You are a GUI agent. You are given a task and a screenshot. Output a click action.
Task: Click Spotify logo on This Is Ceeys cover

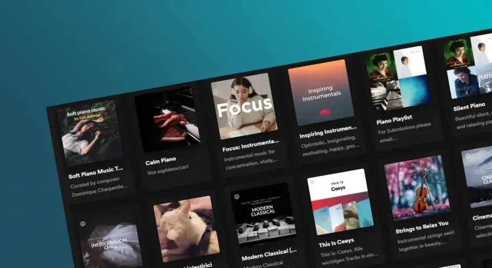click(312, 182)
